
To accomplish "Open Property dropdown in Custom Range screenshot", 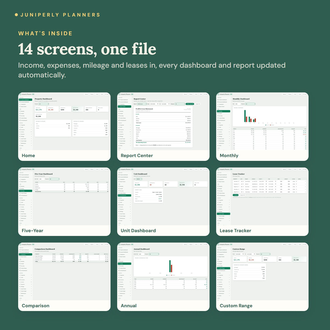I will [266, 254].
